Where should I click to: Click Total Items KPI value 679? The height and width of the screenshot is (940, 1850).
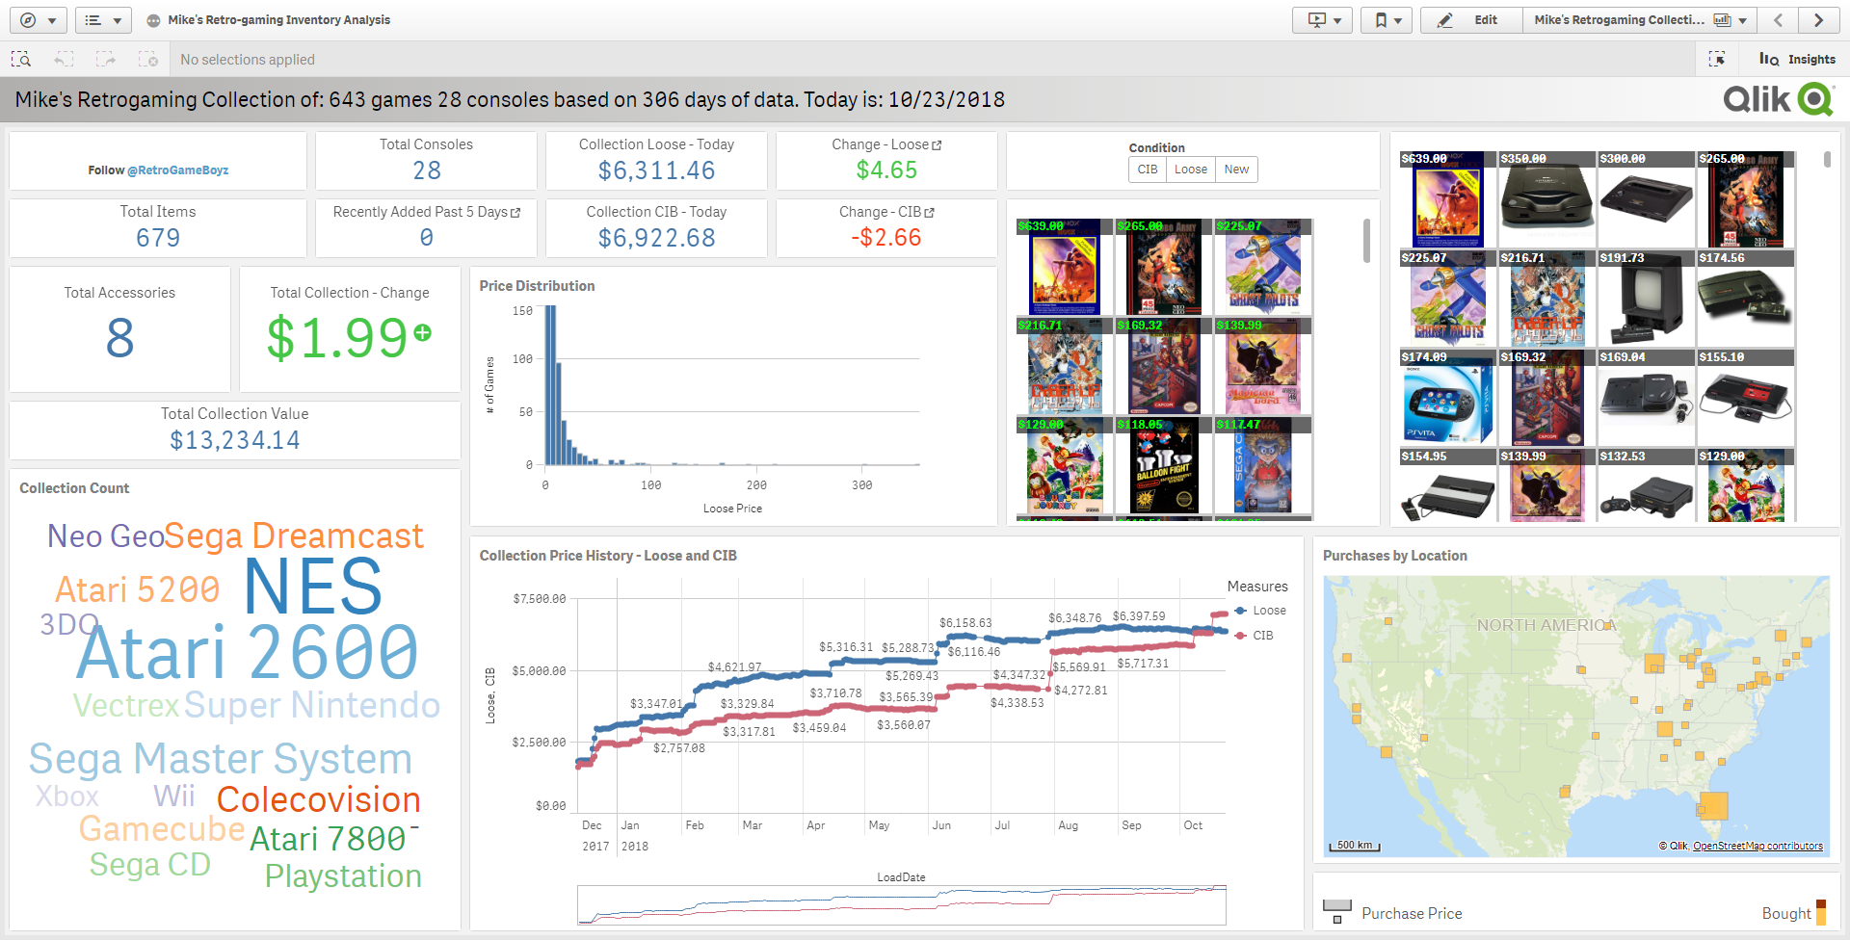[158, 238]
